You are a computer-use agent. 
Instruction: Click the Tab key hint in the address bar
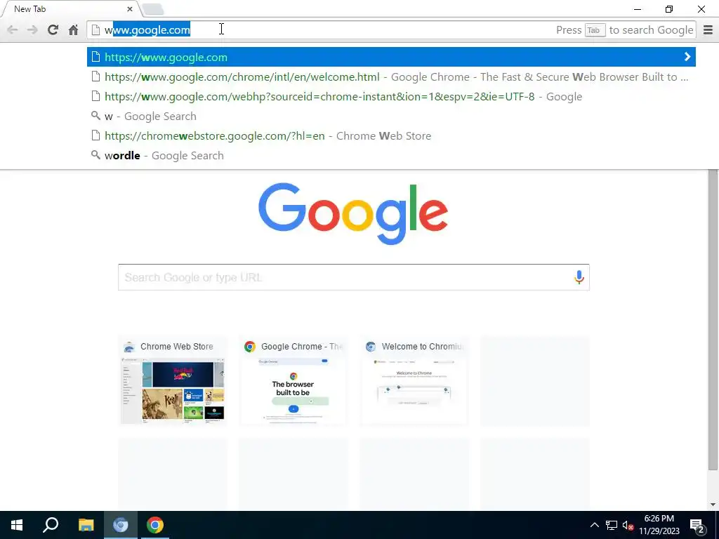pyautogui.click(x=595, y=30)
